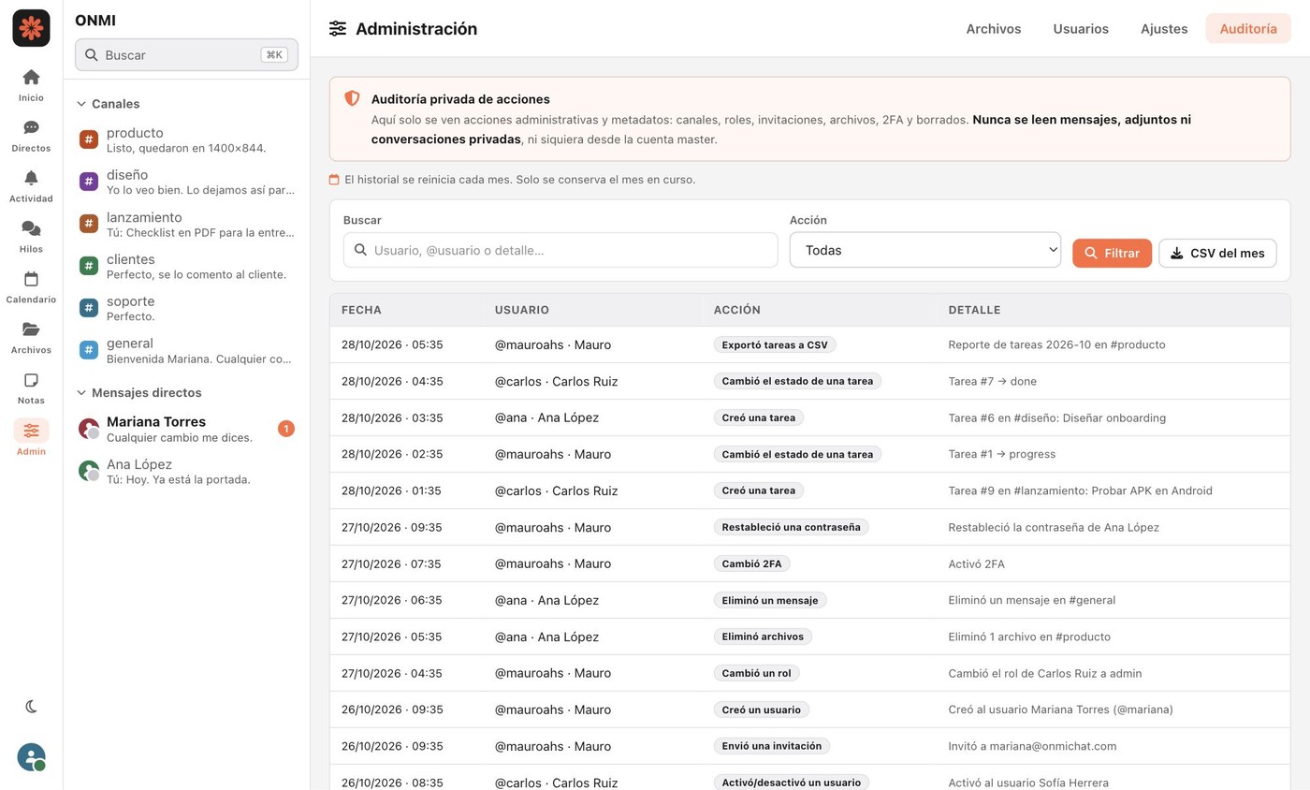
Task: Open Mariana Torres direct message
Action: [x=186, y=429]
